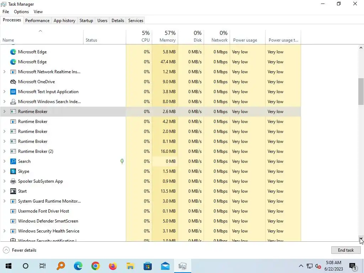This screenshot has height=273, width=364.
Task: Switch to the Services tab
Action: (136, 20)
